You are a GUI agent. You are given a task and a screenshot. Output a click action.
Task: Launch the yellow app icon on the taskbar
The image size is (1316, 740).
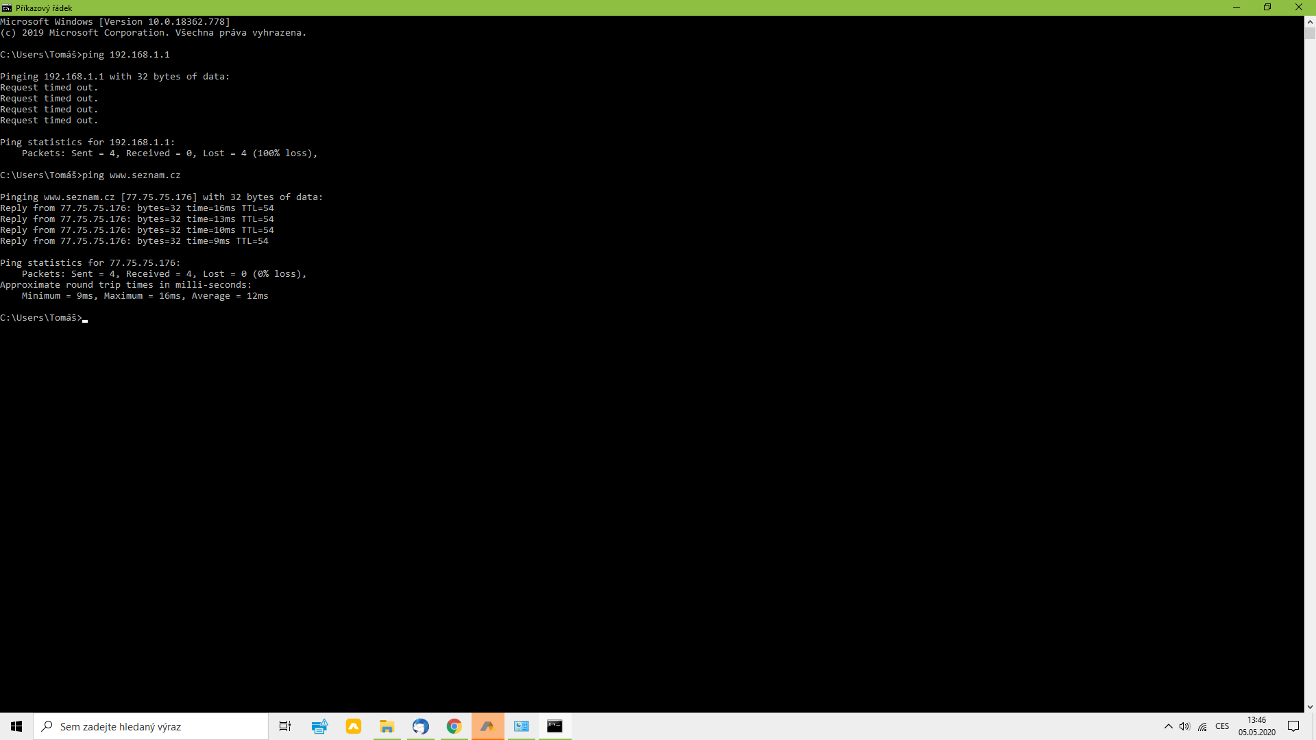[353, 726]
